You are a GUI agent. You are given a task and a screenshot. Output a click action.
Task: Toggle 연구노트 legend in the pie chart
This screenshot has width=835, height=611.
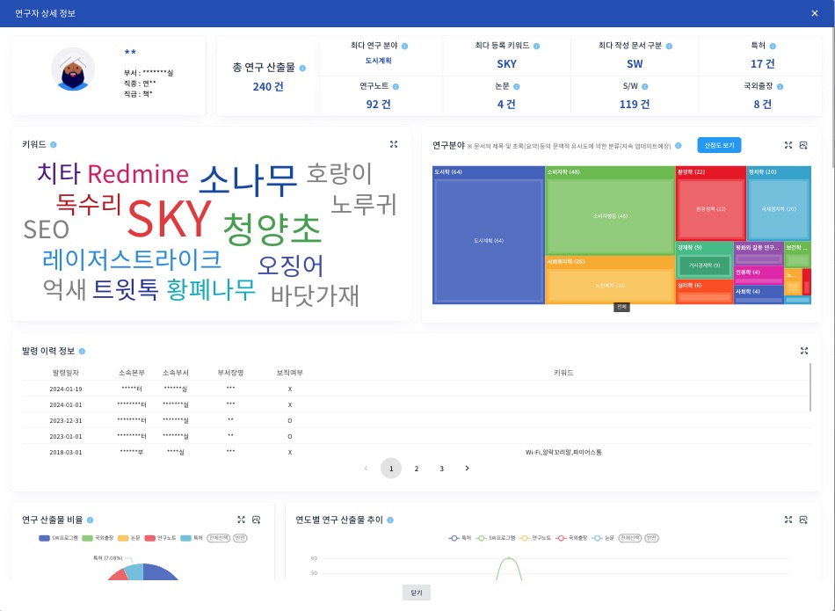(162, 537)
